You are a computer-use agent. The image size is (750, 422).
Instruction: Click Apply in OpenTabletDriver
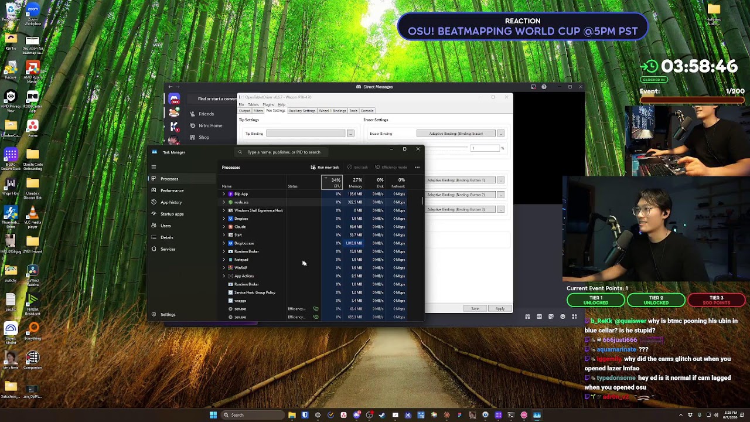tap(500, 308)
